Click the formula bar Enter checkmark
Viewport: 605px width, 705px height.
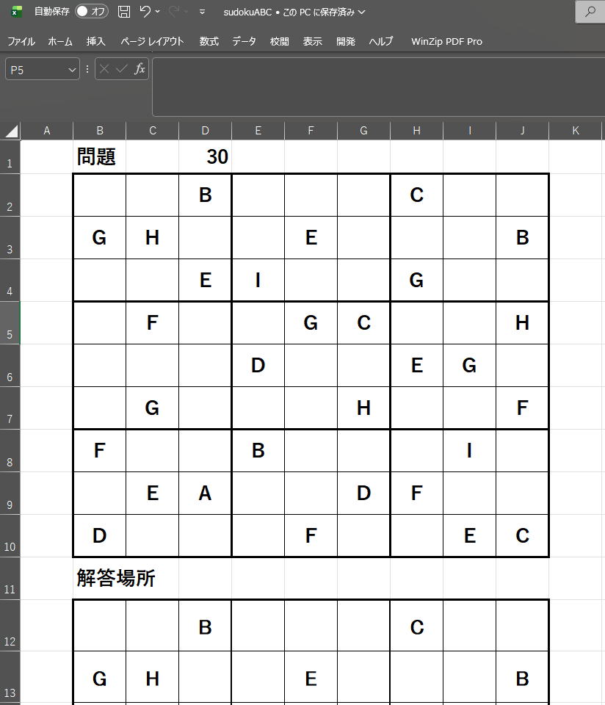click(122, 69)
